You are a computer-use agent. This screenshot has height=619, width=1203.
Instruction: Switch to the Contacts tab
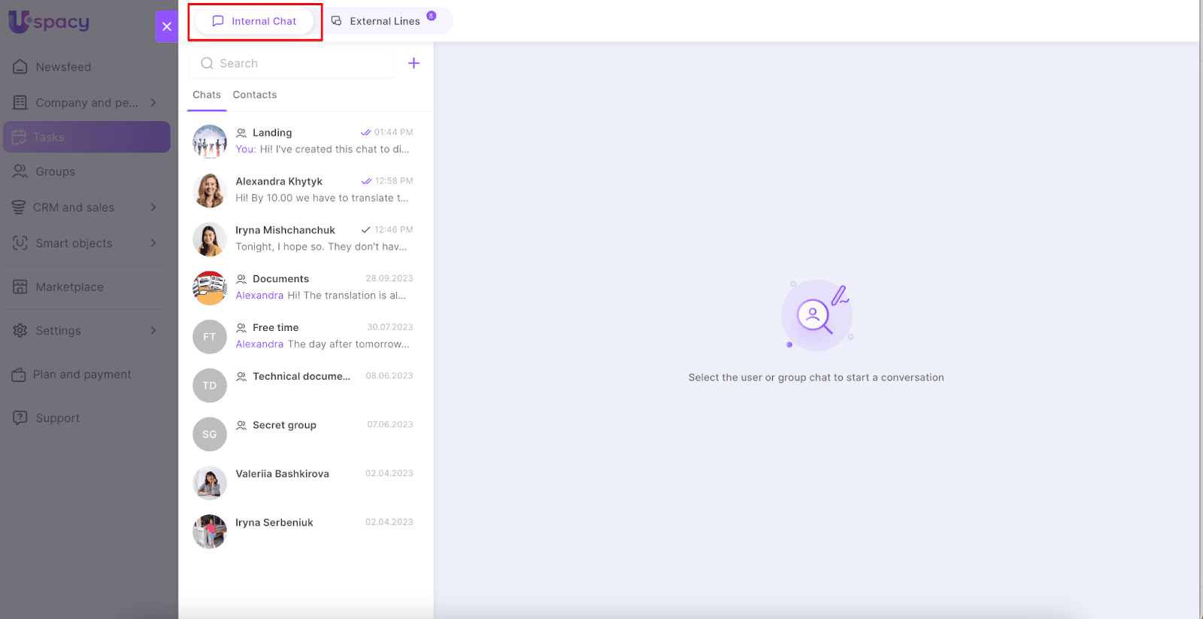(254, 95)
